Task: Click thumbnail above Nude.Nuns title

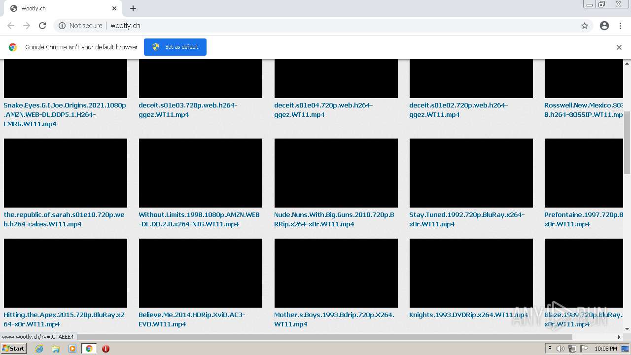Action: pyautogui.click(x=336, y=173)
